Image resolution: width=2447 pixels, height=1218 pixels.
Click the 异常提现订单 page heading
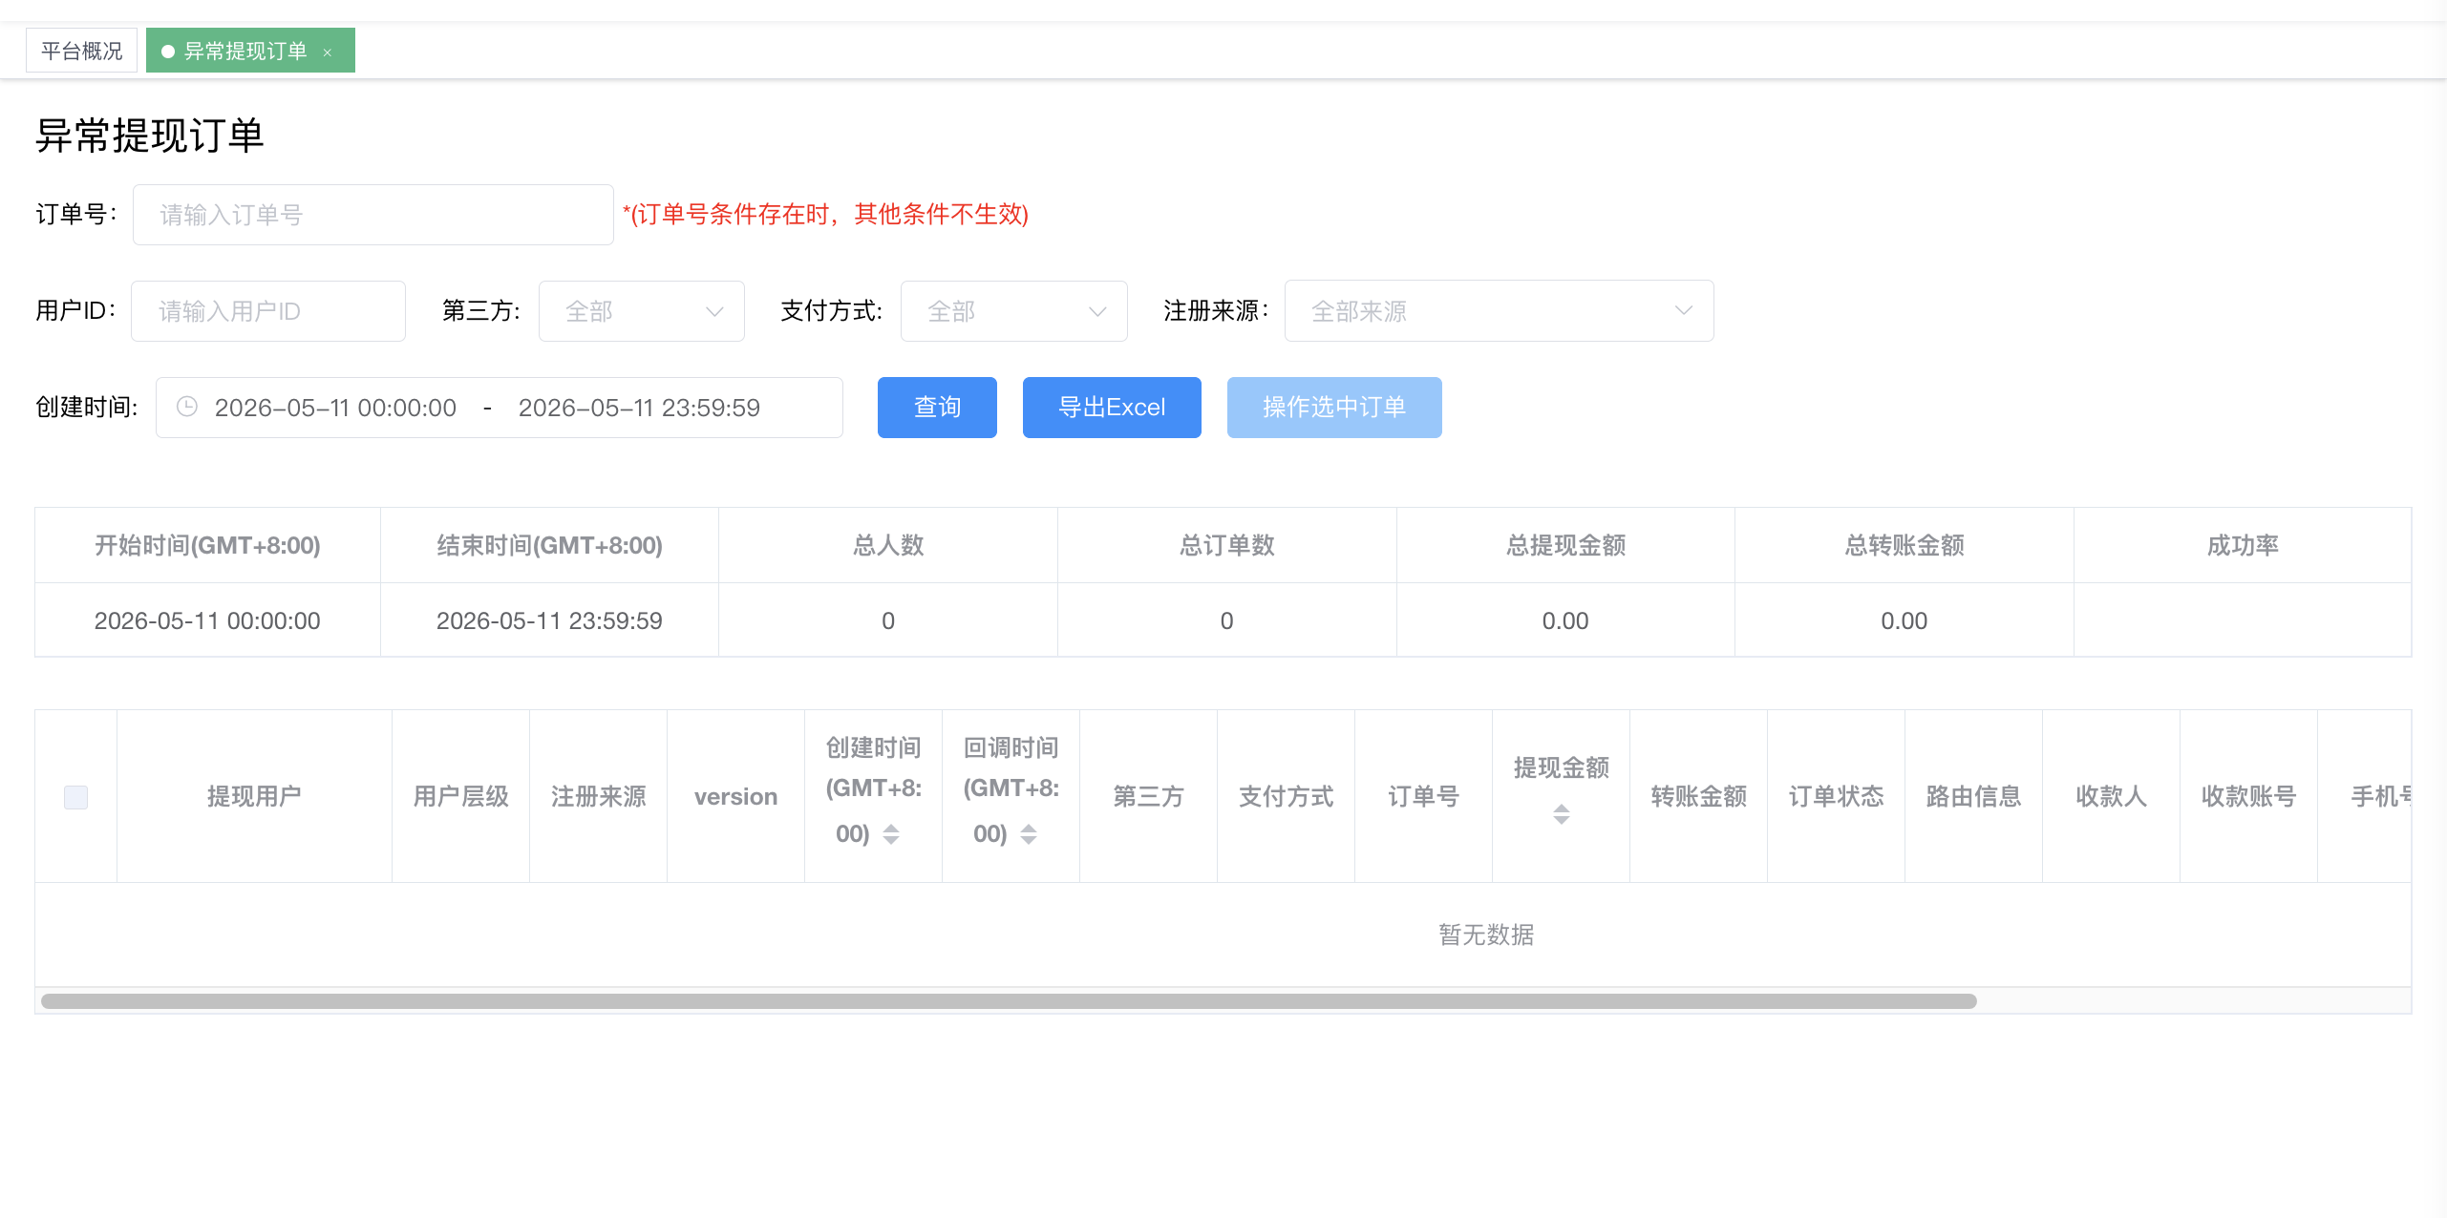(x=150, y=135)
